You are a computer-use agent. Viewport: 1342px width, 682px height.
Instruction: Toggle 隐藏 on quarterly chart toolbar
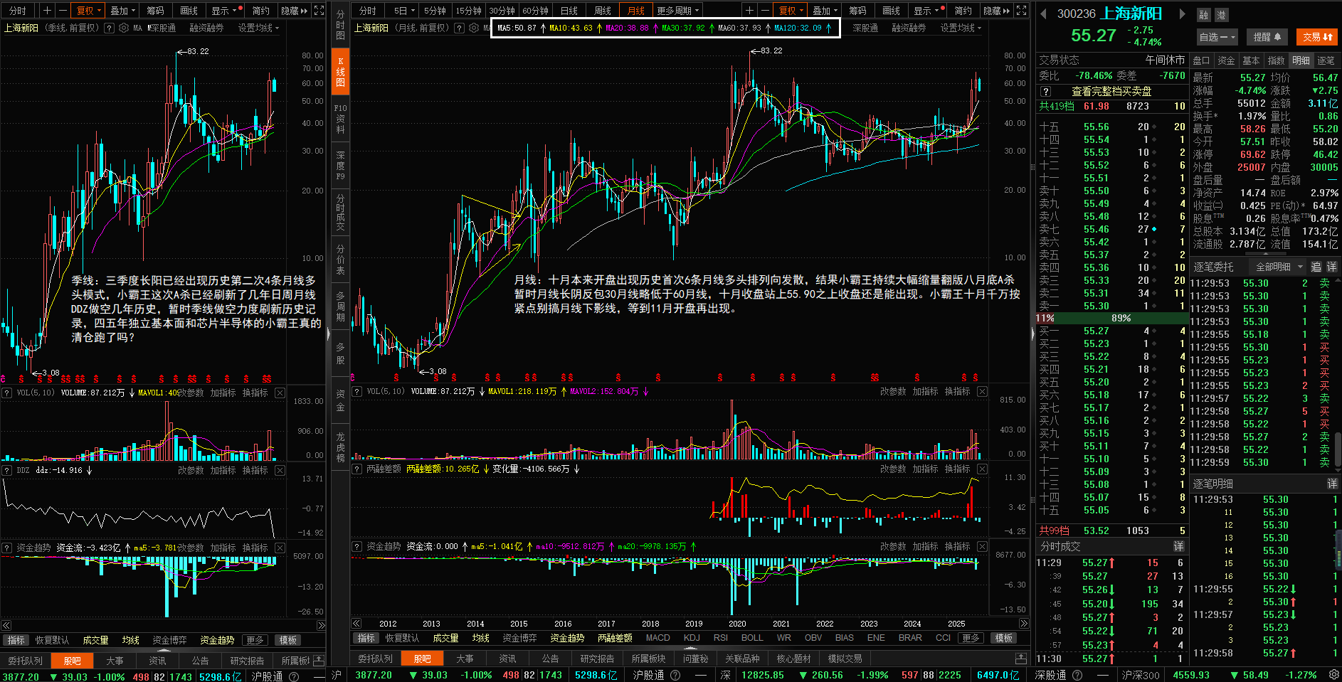pos(294,11)
